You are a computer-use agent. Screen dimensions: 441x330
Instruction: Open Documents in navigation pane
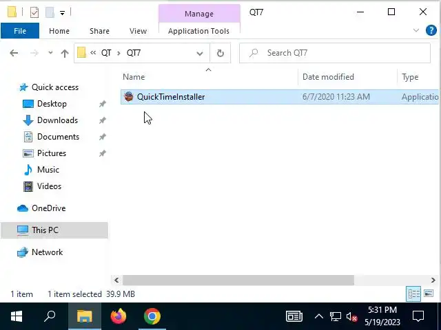click(x=58, y=137)
